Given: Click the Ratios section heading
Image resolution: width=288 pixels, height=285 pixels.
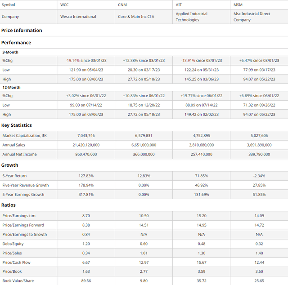Looking at the screenshot, I should 9,205.
